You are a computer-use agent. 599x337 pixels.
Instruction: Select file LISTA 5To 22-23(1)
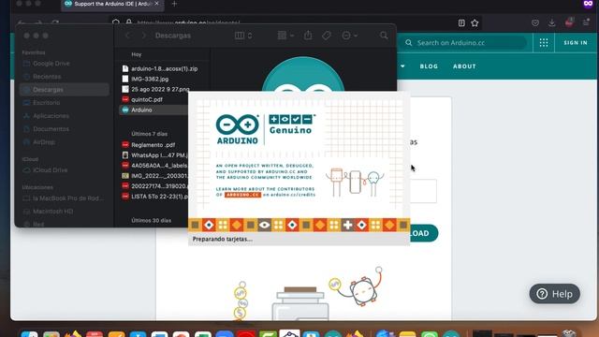coord(153,197)
